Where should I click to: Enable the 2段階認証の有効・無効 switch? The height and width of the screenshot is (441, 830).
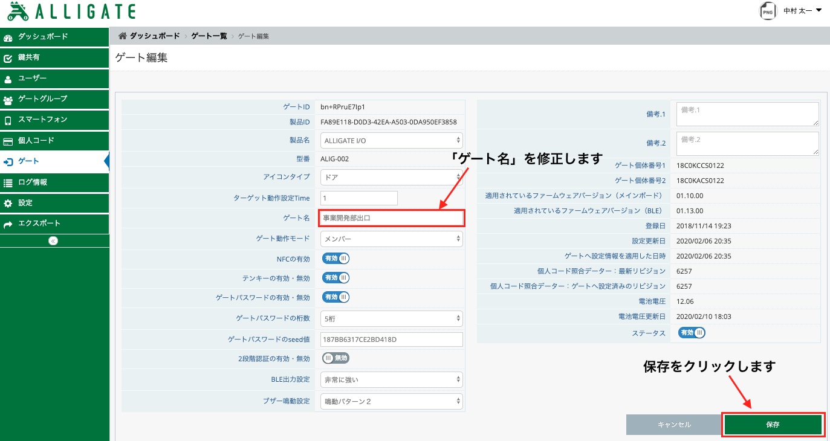336,358
